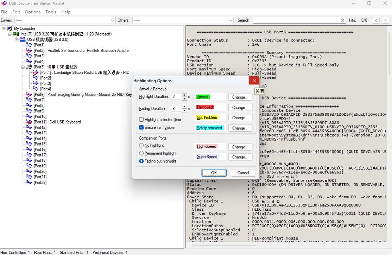
Task: Click the Port17 SuperSpeed icon
Action: tap(29, 155)
